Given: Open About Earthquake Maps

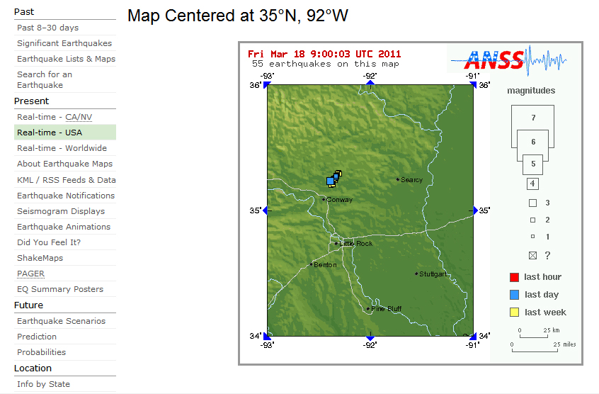Looking at the screenshot, I should (65, 164).
